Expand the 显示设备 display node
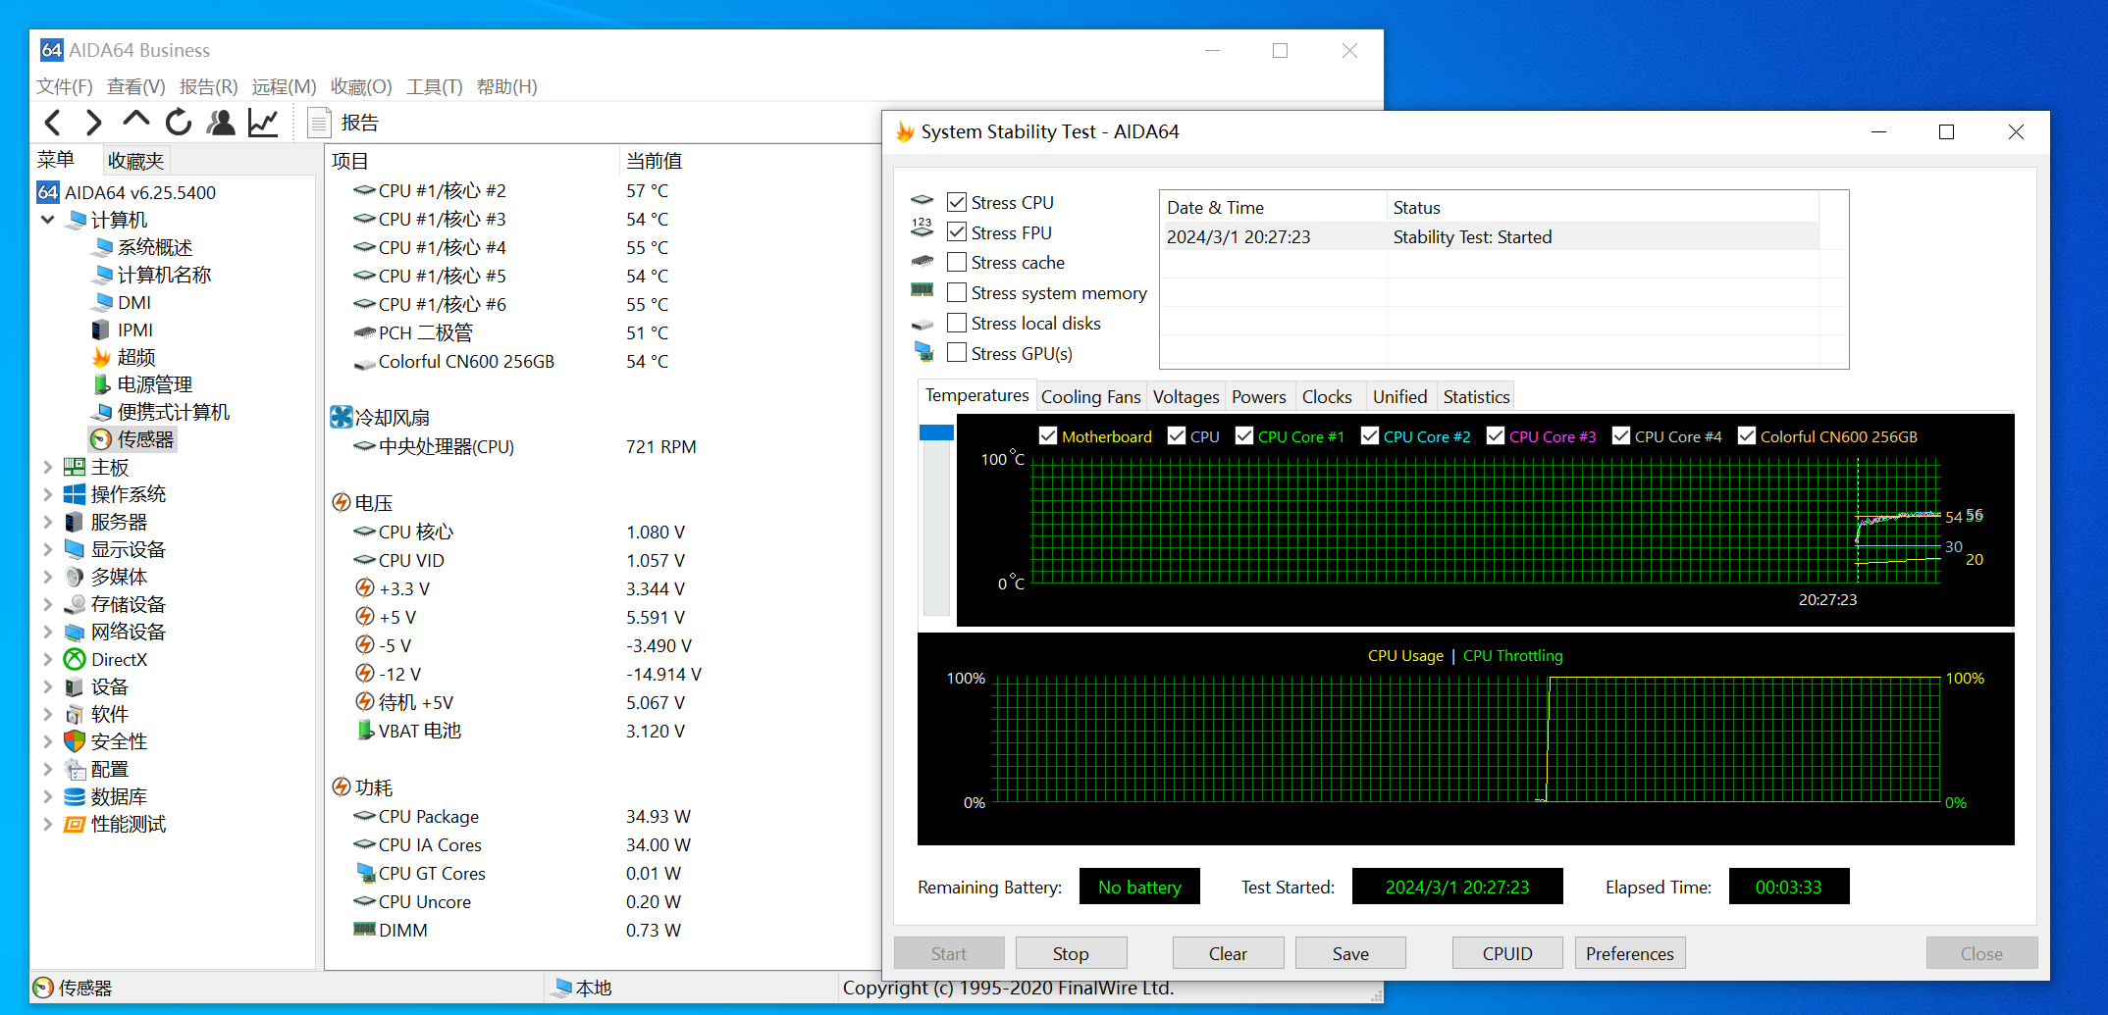2108x1015 pixels. (x=47, y=549)
